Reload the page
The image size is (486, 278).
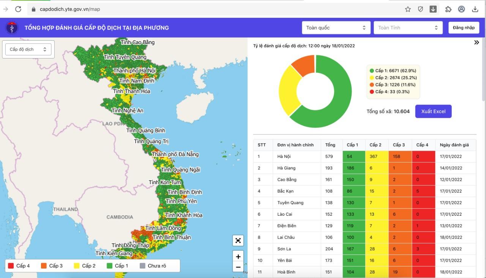[x=18, y=9]
